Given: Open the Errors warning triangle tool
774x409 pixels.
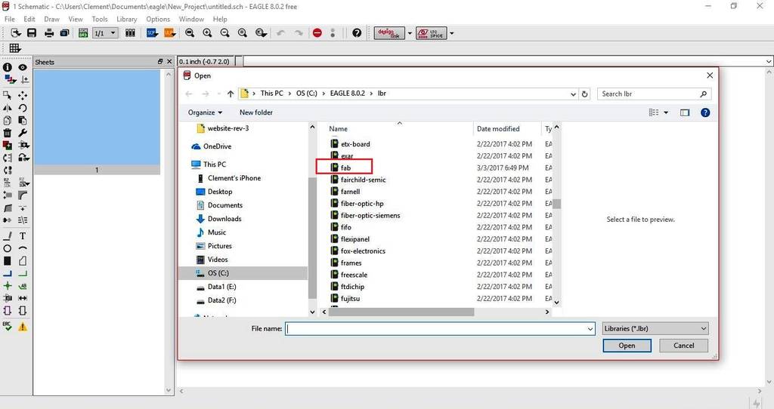Looking at the screenshot, I should (x=23, y=326).
